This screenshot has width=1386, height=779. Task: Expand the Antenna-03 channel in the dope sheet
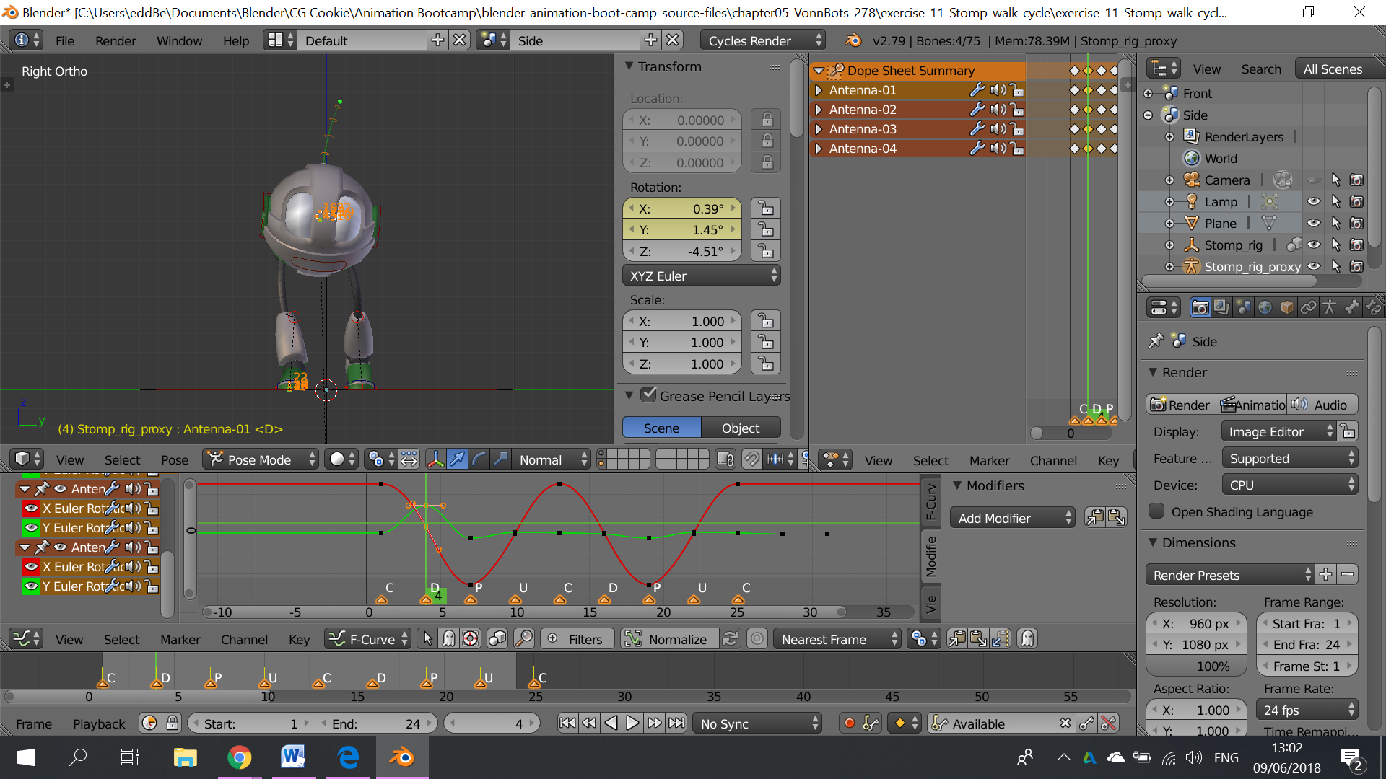pyautogui.click(x=819, y=129)
